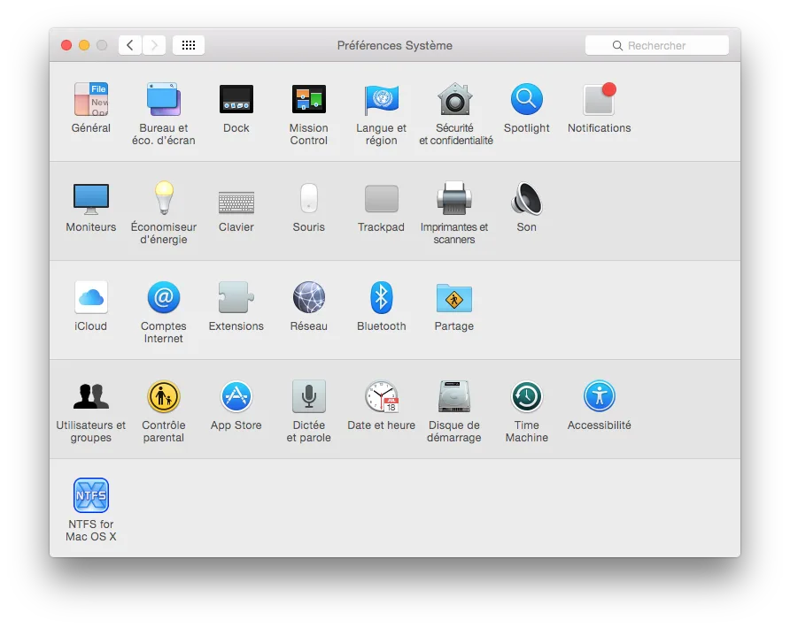Image resolution: width=790 pixels, height=628 pixels.
Task: Open Dictée et parole settings
Action: tap(309, 396)
